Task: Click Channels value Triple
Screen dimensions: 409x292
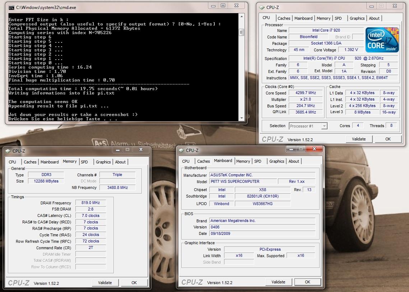Action: pos(117,175)
